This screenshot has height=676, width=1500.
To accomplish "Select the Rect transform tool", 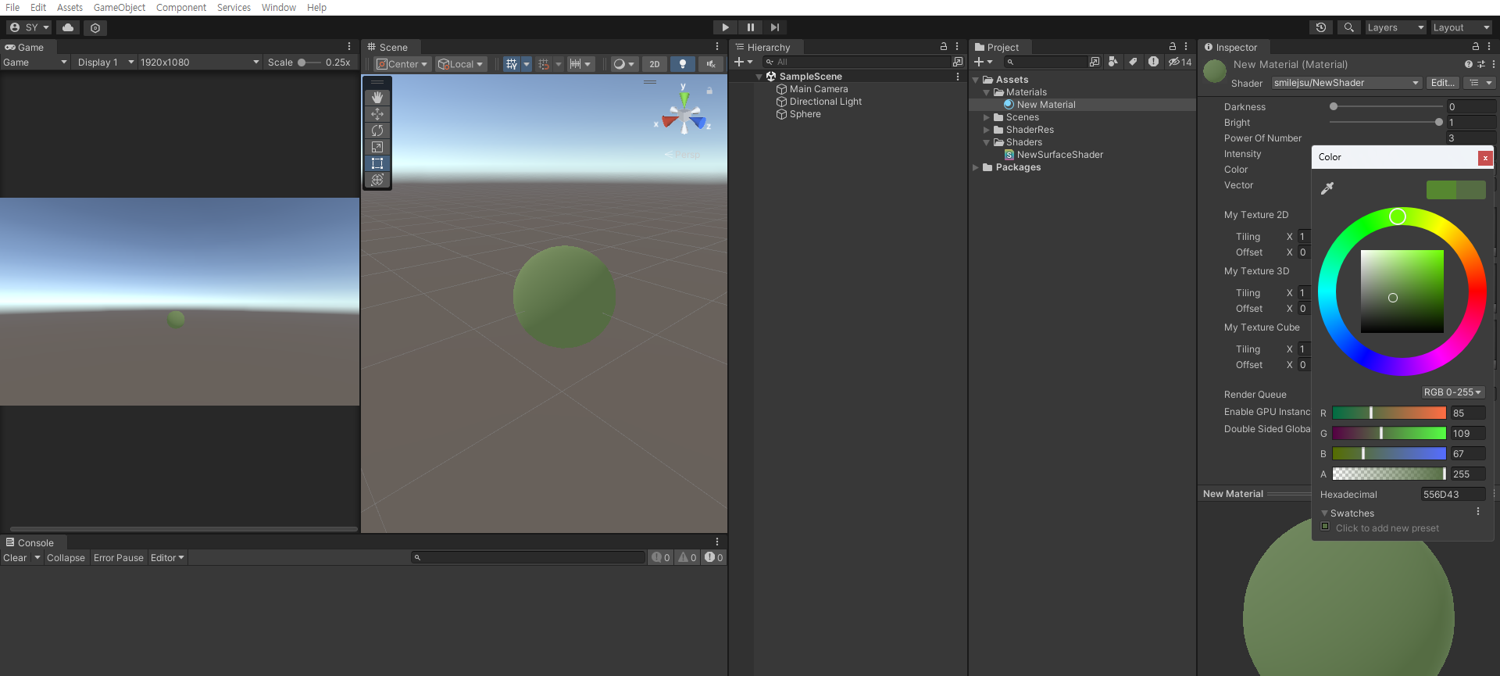I will pyautogui.click(x=377, y=163).
